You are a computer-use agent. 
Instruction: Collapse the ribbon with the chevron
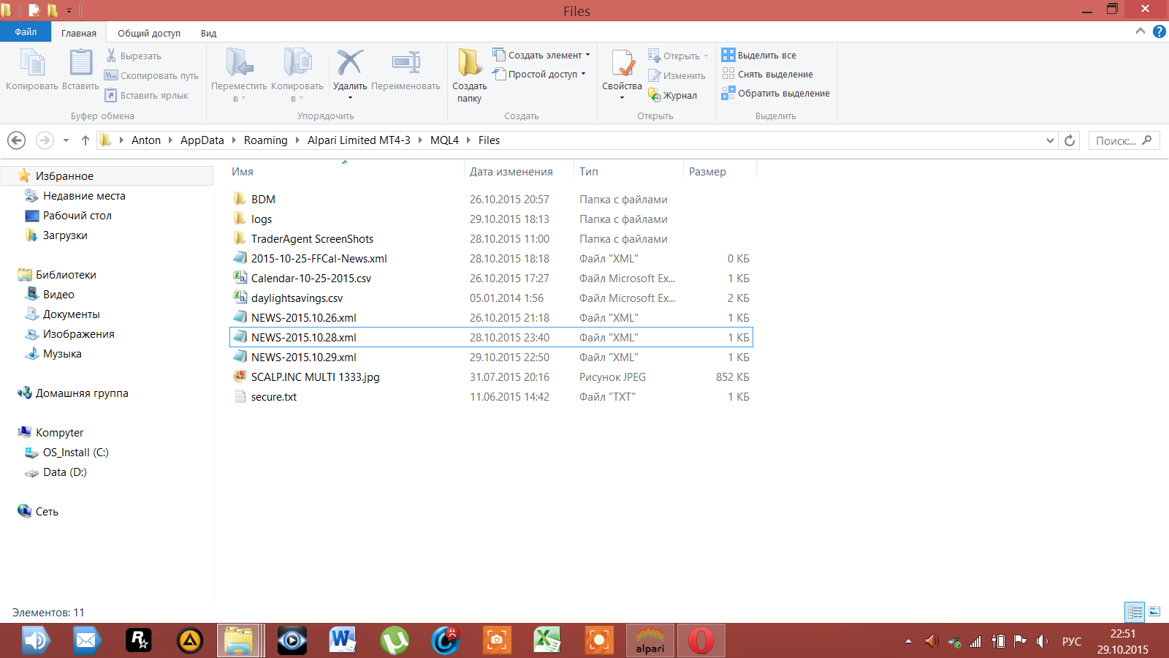pyautogui.click(x=1141, y=31)
